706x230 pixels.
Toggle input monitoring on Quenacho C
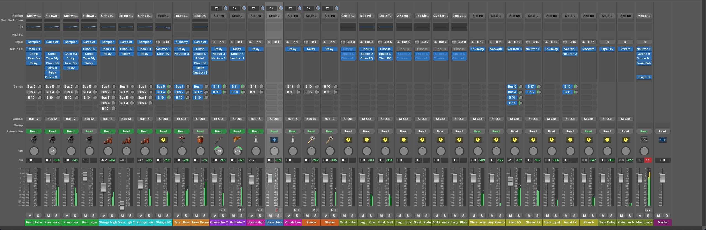225,210
